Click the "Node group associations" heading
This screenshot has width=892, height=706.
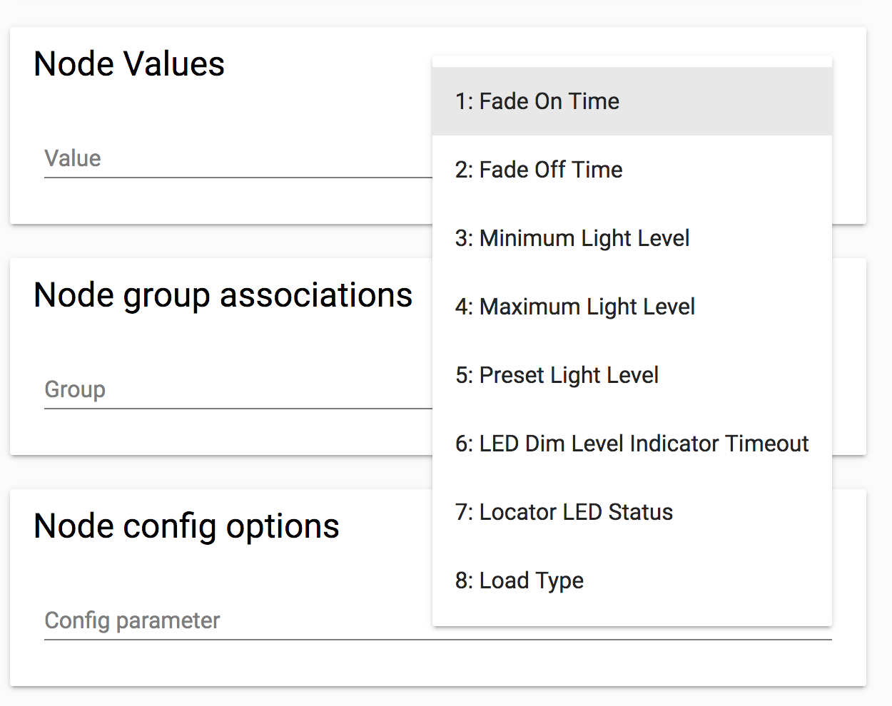223,295
